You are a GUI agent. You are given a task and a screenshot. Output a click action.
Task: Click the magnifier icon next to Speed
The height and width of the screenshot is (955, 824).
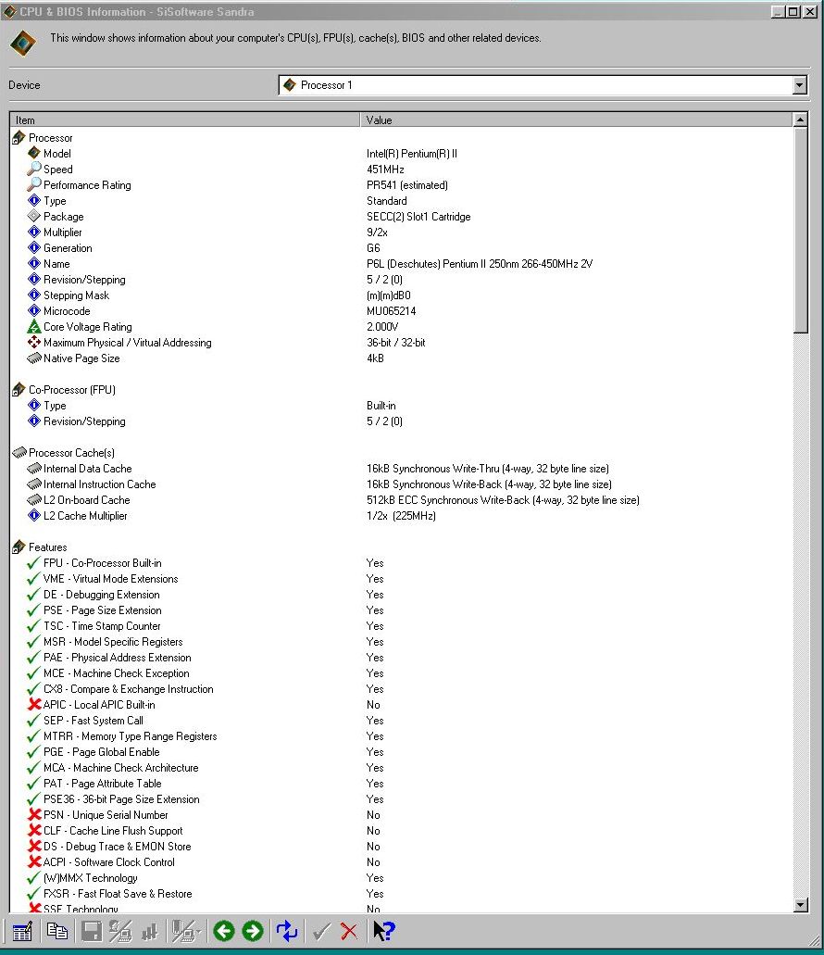point(34,169)
